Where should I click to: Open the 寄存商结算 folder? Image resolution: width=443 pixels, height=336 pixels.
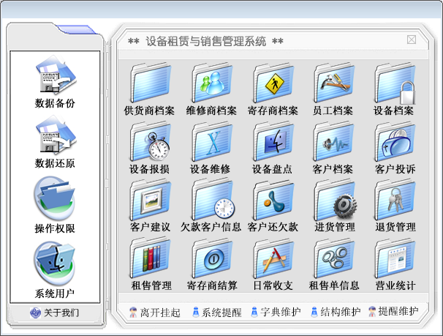[x=212, y=258]
